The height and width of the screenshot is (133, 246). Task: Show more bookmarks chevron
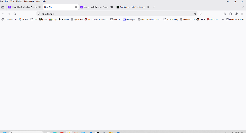point(223,19)
